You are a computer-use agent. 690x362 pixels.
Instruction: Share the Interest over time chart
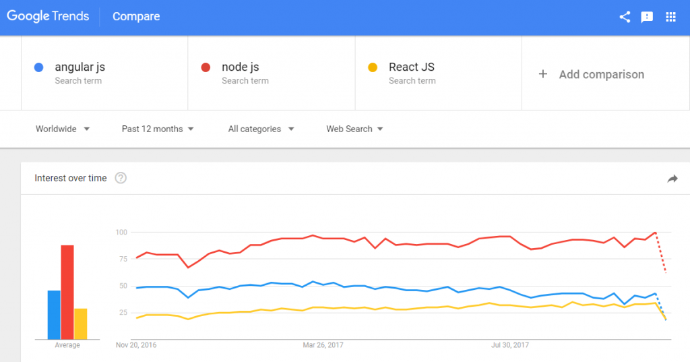pos(672,179)
